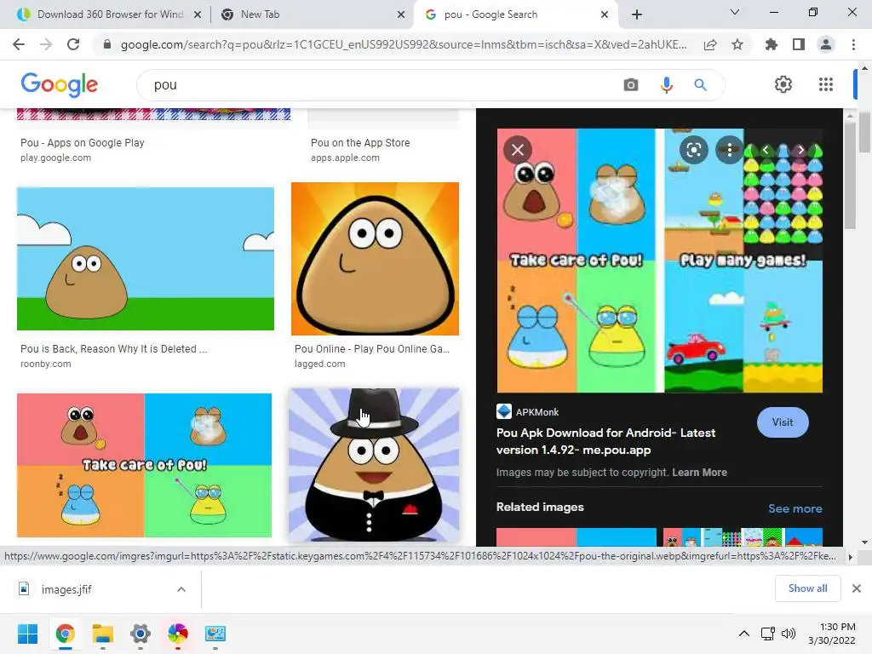Viewport: 872px width, 654px height.
Task: Bookmark this page with star icon
Action: 737,44
